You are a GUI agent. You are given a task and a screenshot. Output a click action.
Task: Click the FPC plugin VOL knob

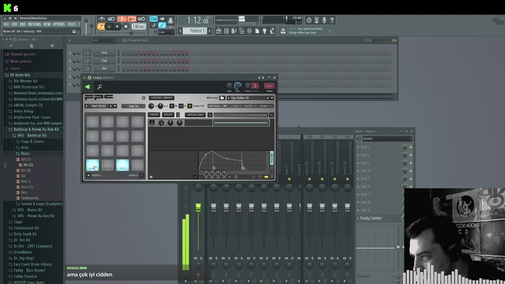click(x=238, y=86)
